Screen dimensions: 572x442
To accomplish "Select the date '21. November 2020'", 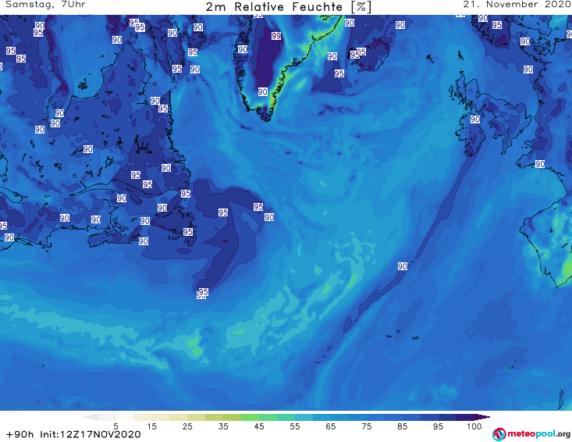I will tap(517, 5).
